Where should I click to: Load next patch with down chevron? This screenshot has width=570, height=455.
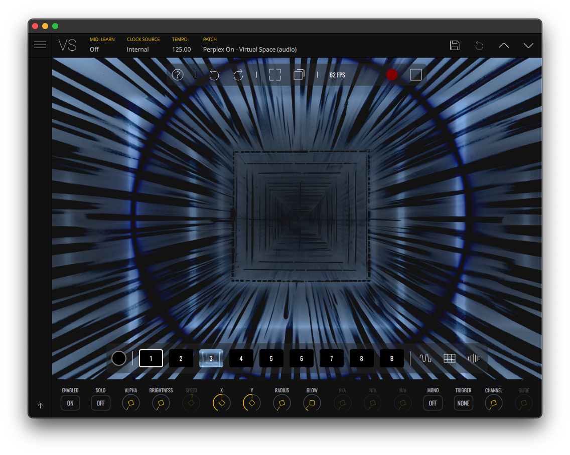pos(528,46)
